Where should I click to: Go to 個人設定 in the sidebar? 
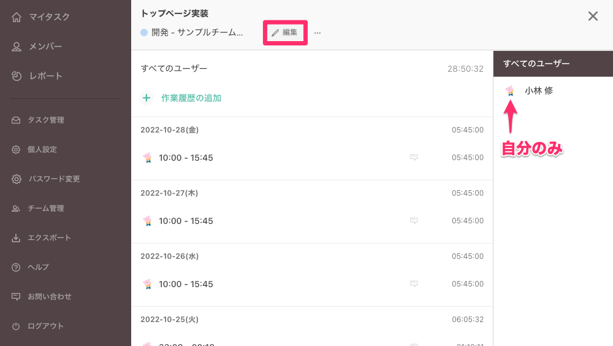click(x=42, y=150)
